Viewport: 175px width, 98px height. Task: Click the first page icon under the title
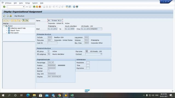pyautogui.click(x=4, y=16)
